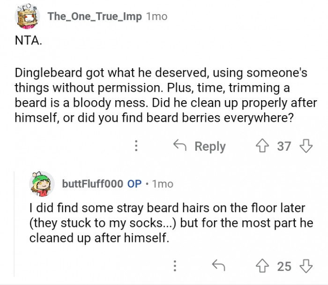The image size is (328, 285).
Task: Click the NTA. verdict line
Action: point(28,41)
